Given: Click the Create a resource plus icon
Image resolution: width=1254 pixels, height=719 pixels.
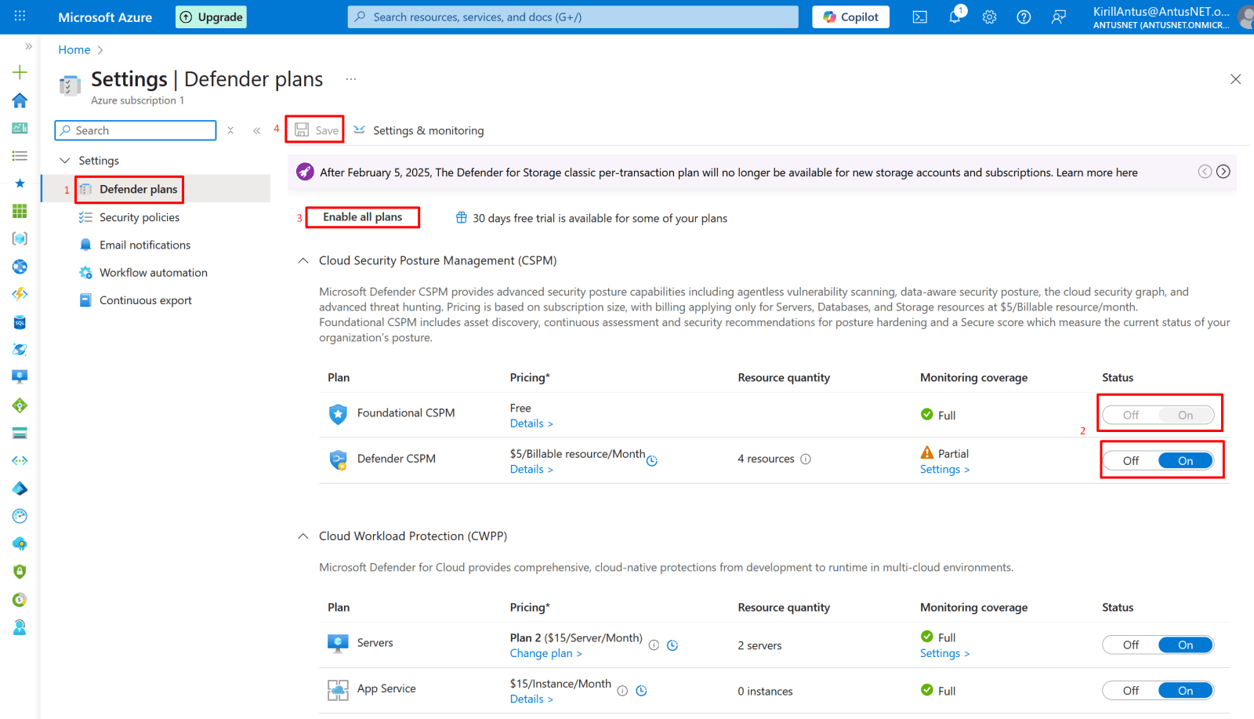Looking at the screenshot, I should [20, 73].
